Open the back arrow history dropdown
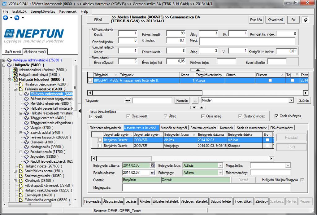Screen dimensions: 317x215 pos(11,18)
